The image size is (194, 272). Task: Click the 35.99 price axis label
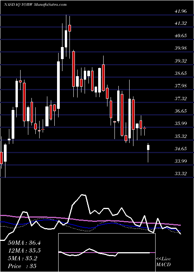181,123
